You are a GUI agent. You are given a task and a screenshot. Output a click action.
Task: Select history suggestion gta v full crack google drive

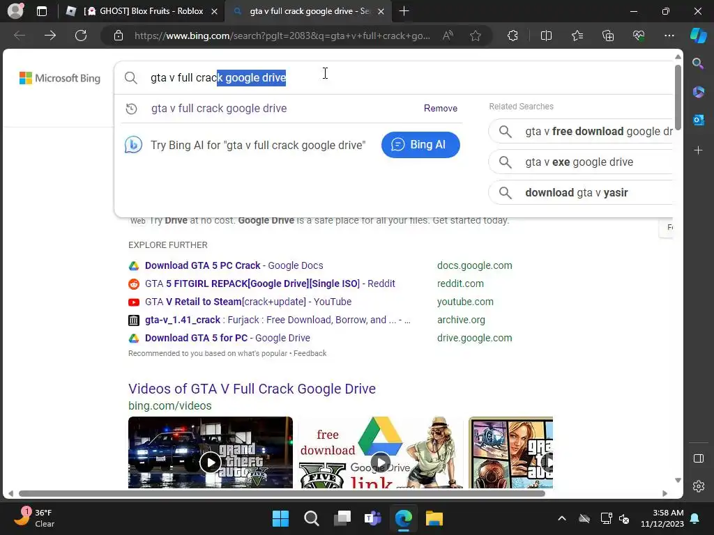tap(219, 108)
